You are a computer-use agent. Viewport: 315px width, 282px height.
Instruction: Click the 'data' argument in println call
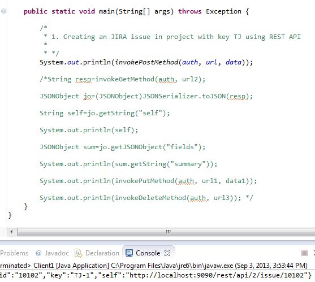coord(234,62)
